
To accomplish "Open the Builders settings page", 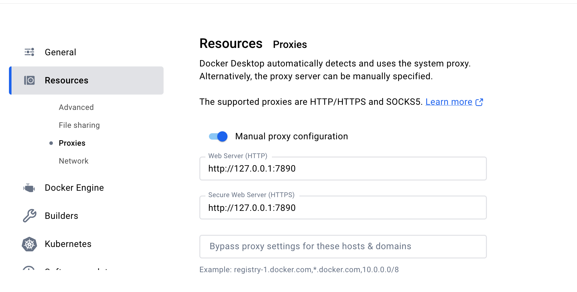I will pos(61,216).
